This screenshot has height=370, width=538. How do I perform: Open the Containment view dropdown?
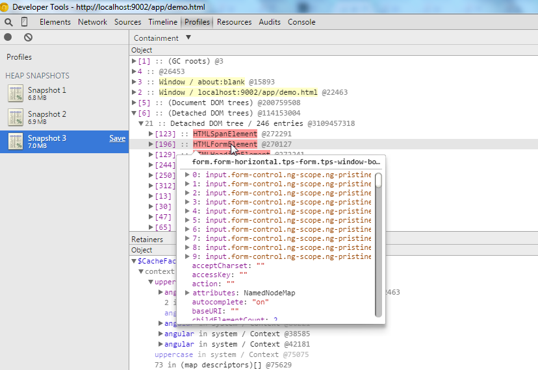[x=162, y=38]
